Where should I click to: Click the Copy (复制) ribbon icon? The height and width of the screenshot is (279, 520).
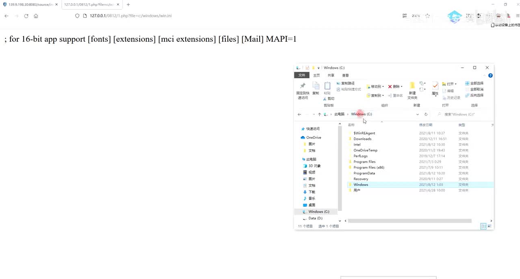[316, 88]
